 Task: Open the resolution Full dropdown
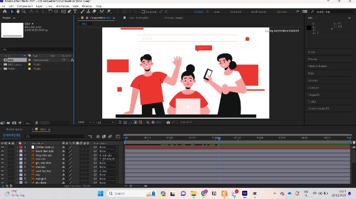(x=105, y=122)
